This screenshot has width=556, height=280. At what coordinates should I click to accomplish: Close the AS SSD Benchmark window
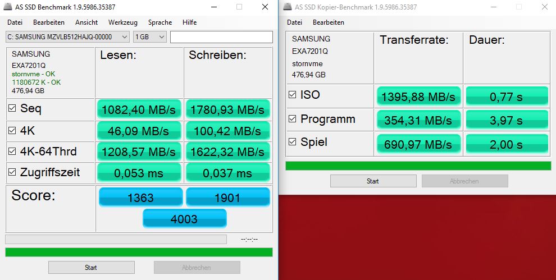(x=265, y=7)
